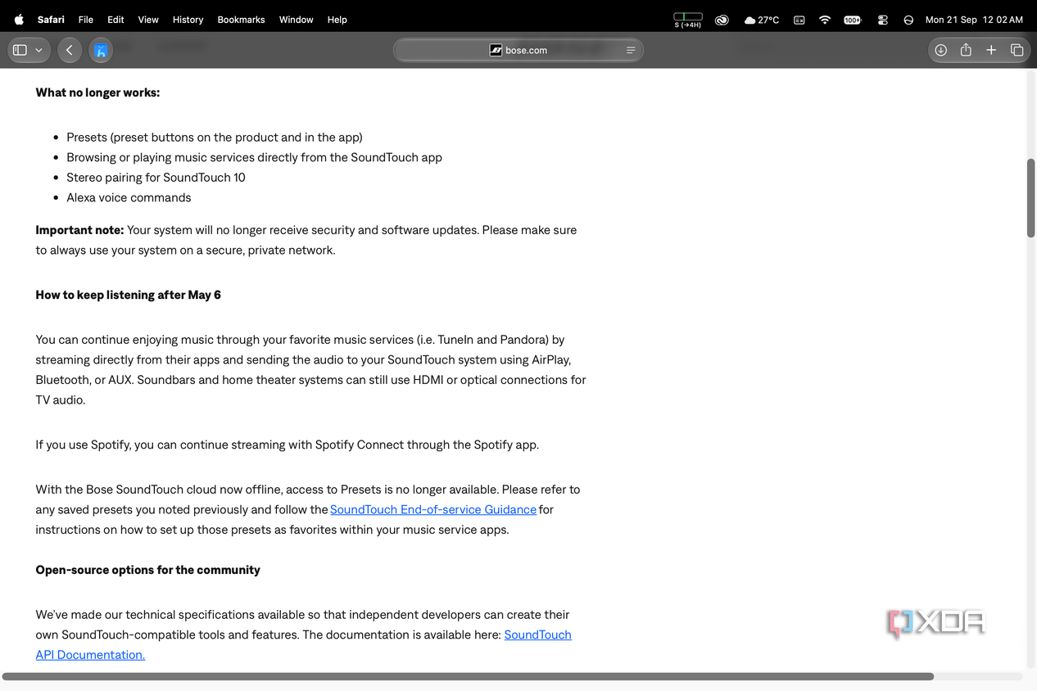This screenshot has width=1037, height=691.
Task: Open the SoundTouch End-of-service Guidance link
Action: point(433,509)
